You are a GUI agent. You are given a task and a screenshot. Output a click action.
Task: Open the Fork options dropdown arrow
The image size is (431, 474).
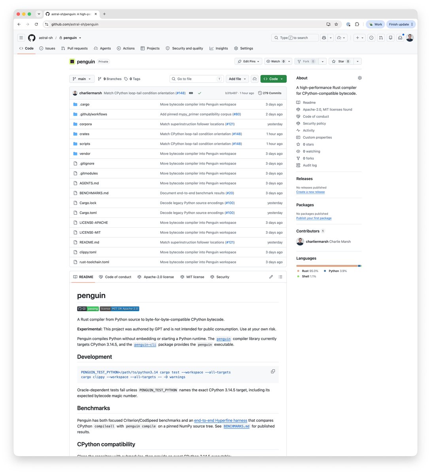[323, 61]
